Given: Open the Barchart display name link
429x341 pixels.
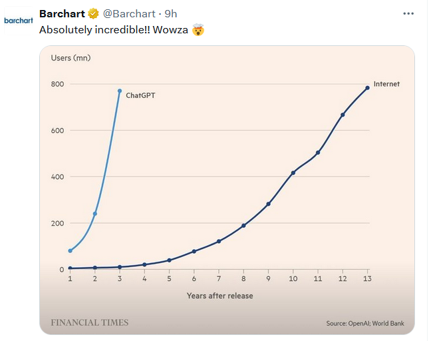Looking at the screenshot, I should [x=63, y=14].
